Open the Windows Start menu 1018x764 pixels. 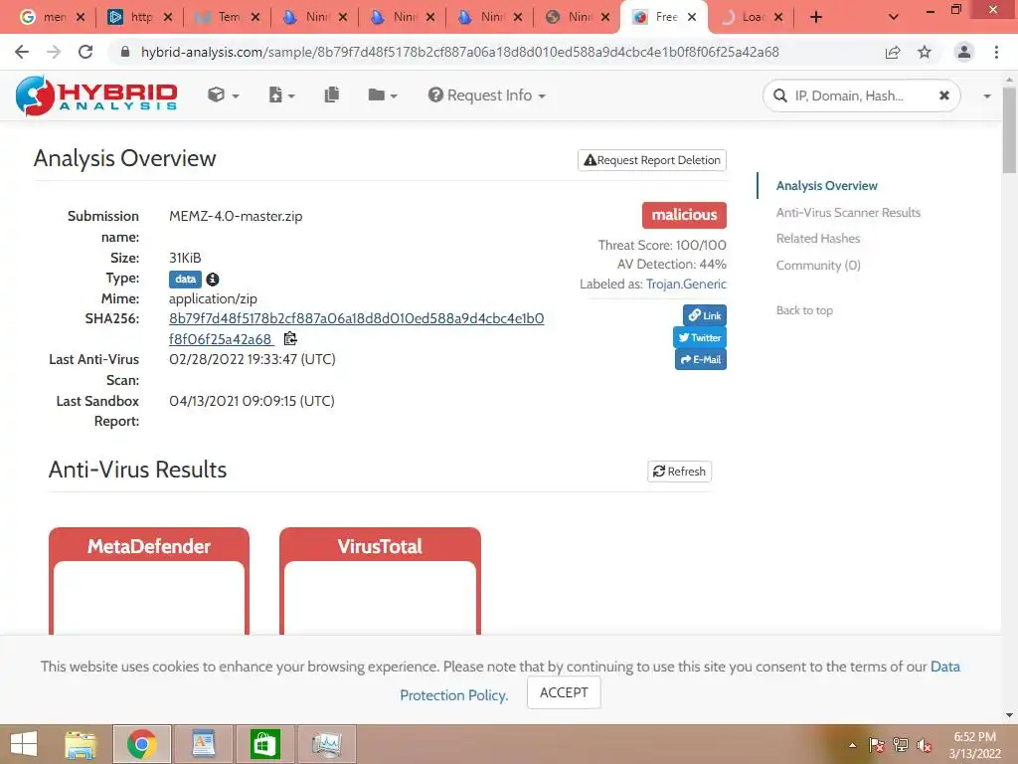point(24,744)
